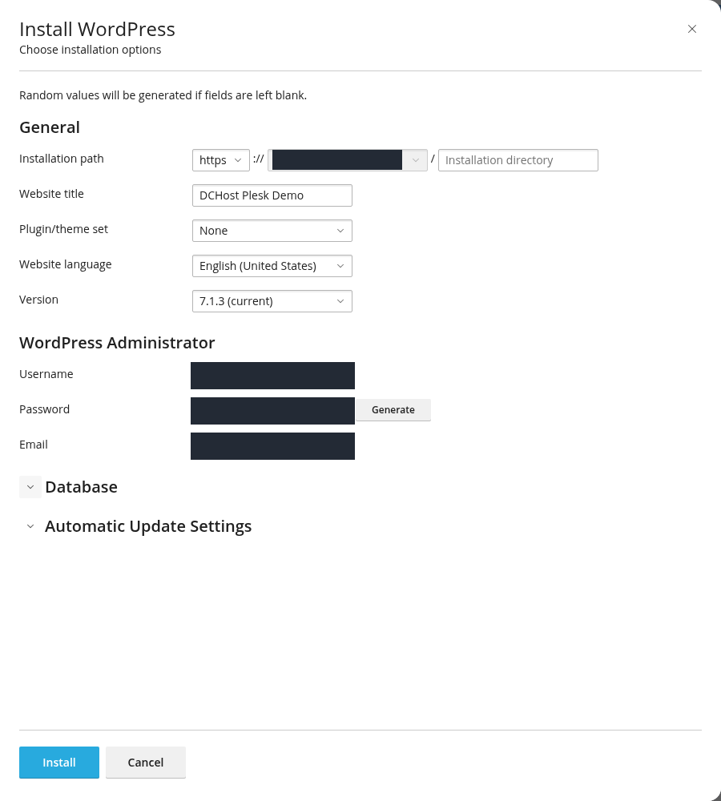Generate a random password
Screen dimensions: 721x801
point(393,410)
